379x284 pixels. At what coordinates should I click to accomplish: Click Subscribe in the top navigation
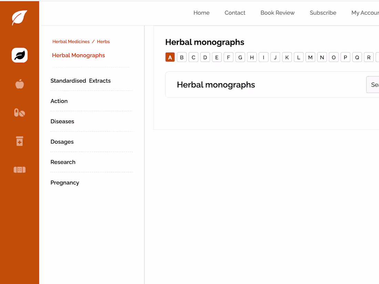(323, 13)
